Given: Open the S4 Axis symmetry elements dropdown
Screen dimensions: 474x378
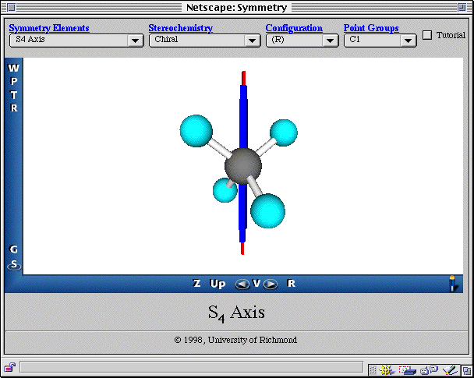Looking at the screenshot, I should [x=76, y=41].
